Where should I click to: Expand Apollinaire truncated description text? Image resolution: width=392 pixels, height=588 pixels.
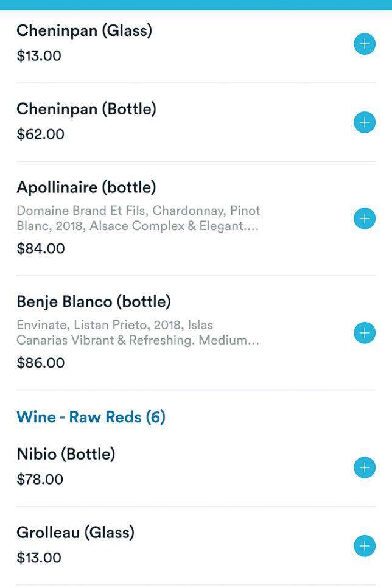point(138,219)
